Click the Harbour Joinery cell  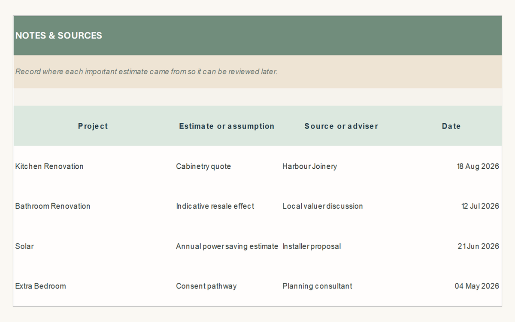[310, 166]
